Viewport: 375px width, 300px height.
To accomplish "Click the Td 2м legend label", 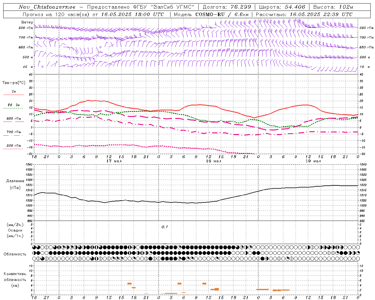I will pos(13,105).
